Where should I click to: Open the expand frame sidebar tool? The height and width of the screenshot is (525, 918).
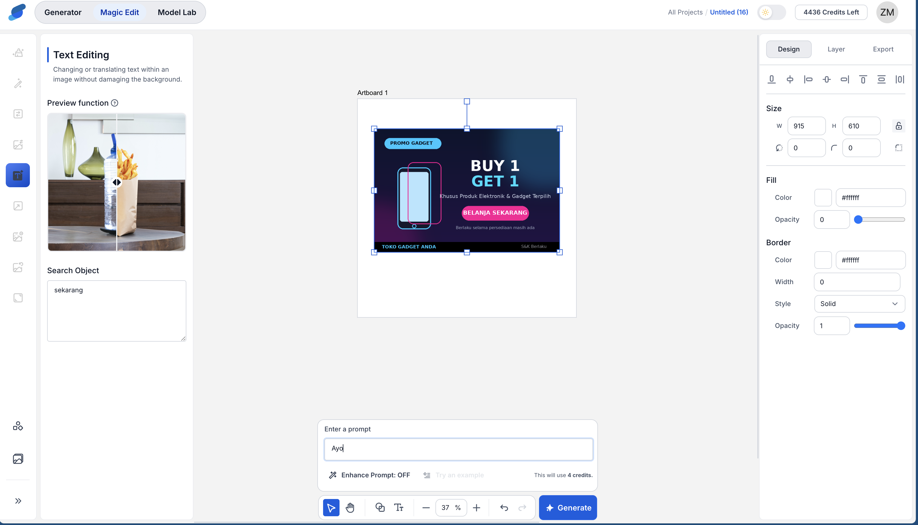pos(18,298)
